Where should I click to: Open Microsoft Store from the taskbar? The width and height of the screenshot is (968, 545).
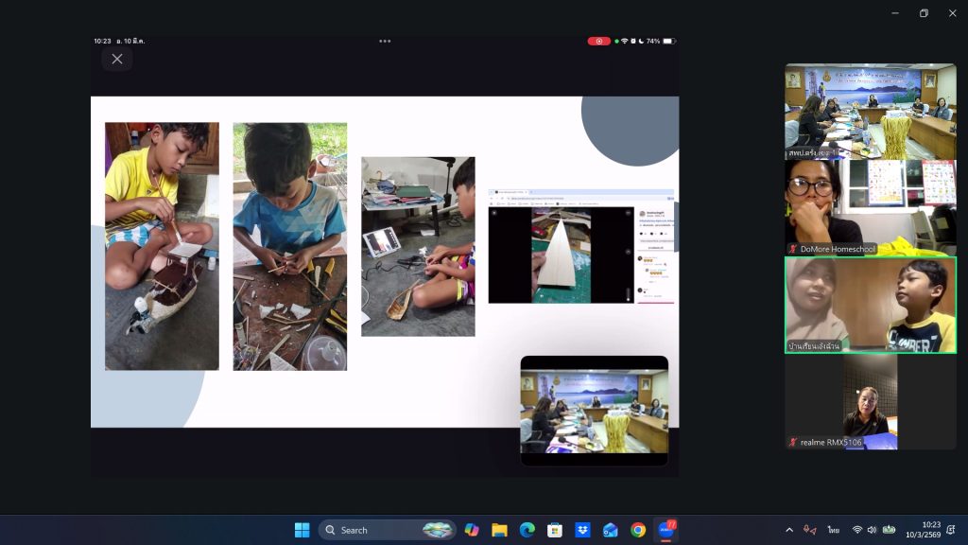[555, 530]
